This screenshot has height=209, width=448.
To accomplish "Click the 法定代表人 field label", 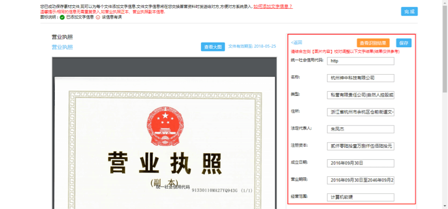I will 301,128.
